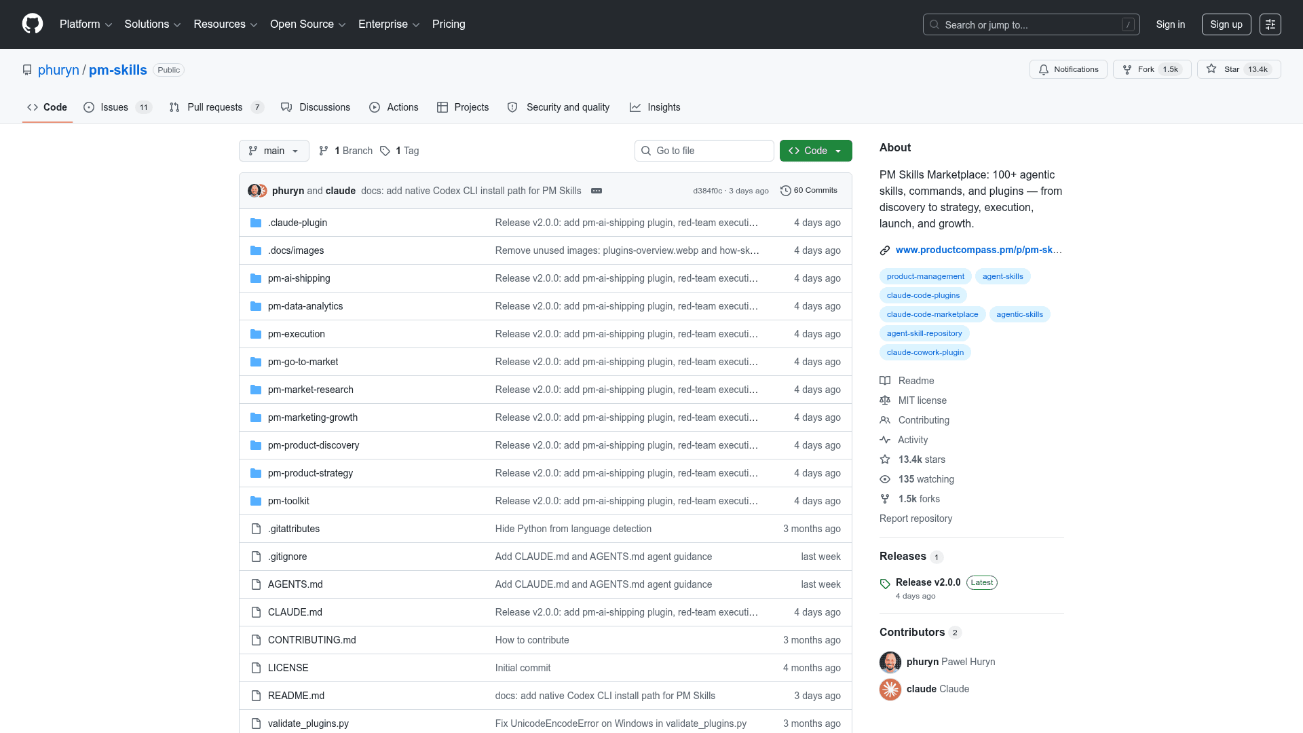Switch to the Pull requests tab
The width and height of the screenshot is (1303, 733).
(x=216, y=107)
